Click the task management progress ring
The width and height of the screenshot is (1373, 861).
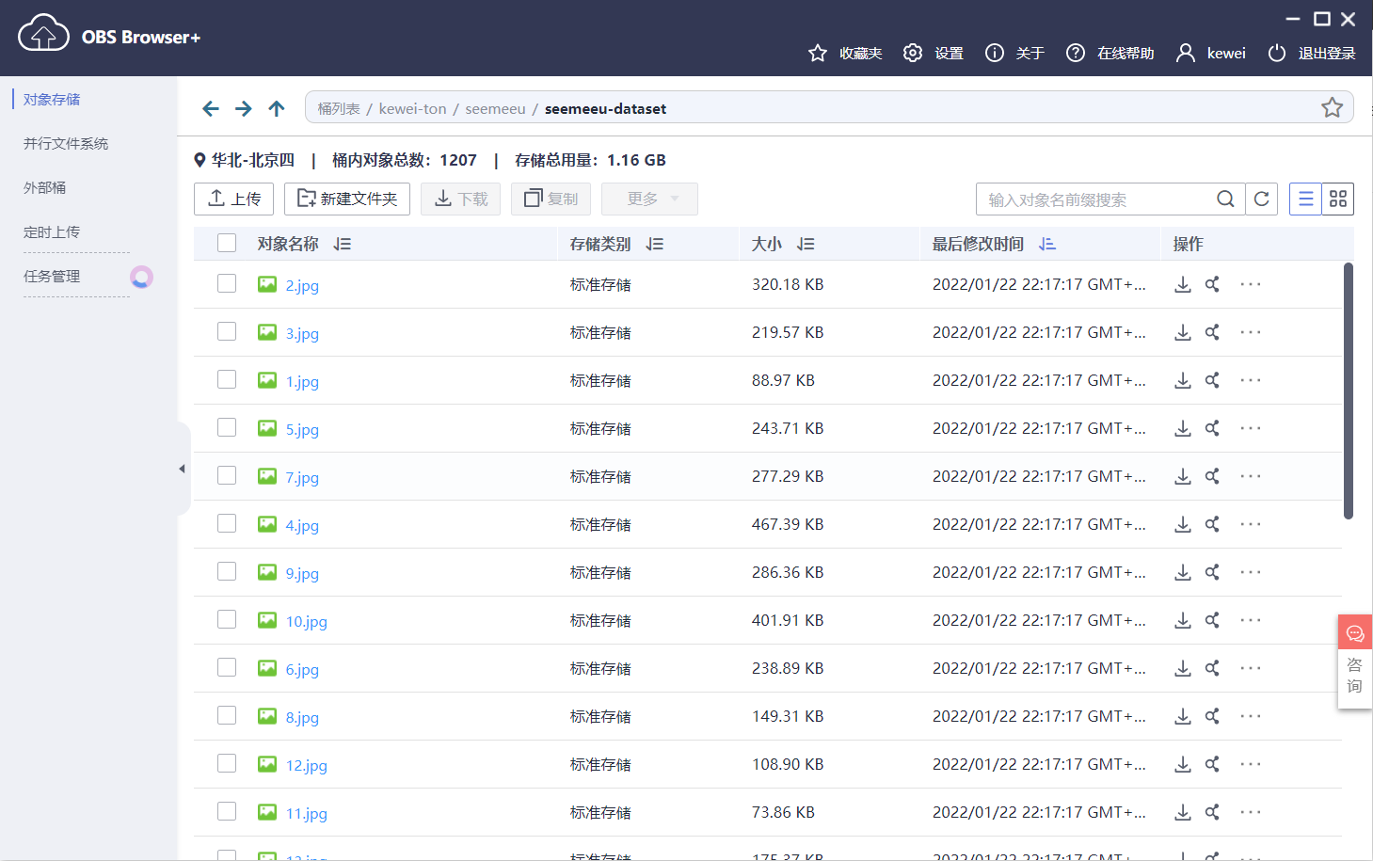[141, 277]
